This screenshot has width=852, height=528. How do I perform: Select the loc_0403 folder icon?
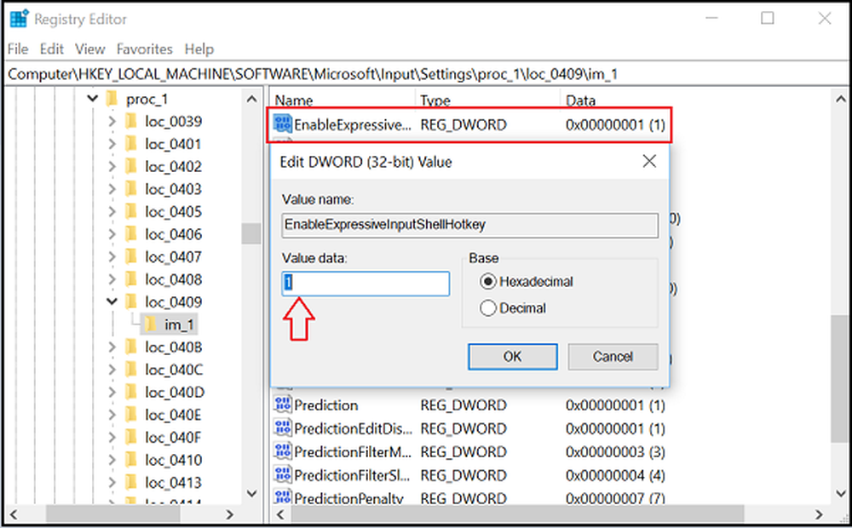pyautogui.click(x=131, y=188)
